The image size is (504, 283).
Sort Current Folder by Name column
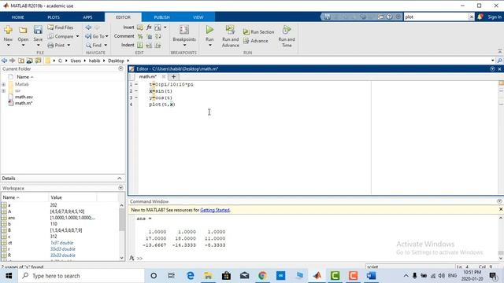pos(23,77)
